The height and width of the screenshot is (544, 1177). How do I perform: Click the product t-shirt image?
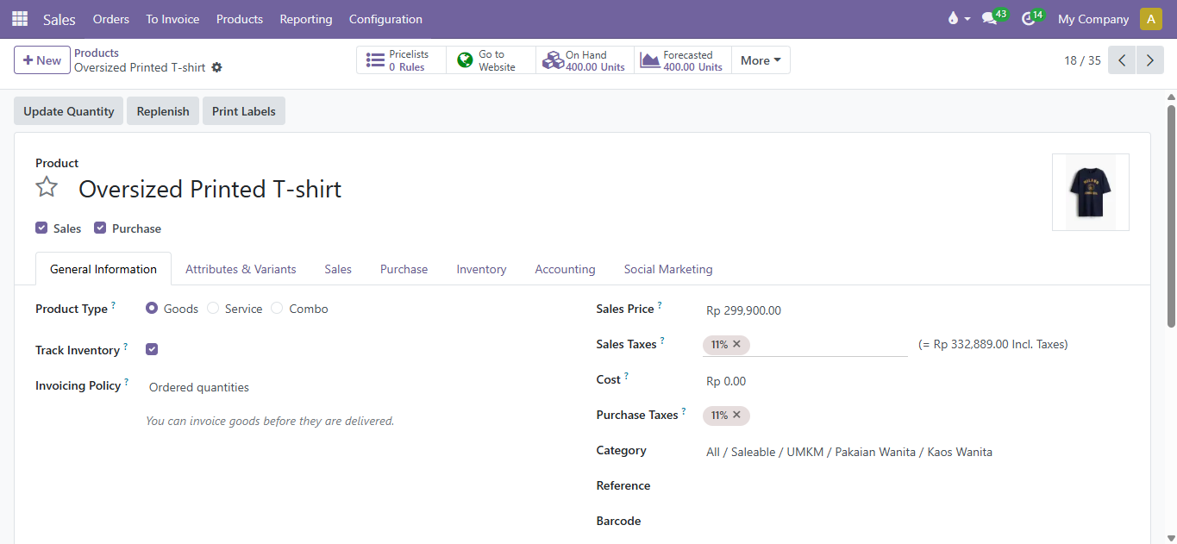(x=1090, y=191)
